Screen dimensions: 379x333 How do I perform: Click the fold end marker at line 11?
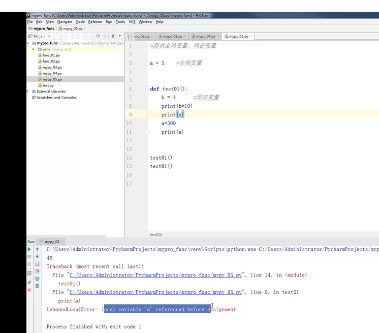(147, 132)
